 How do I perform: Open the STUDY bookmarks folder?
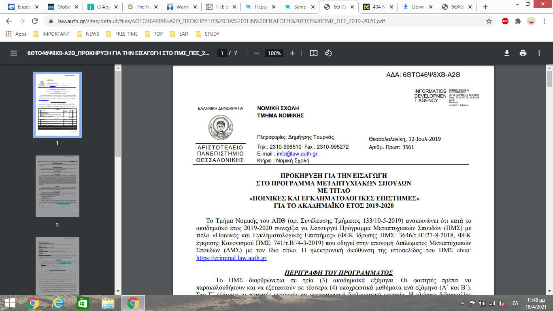coord(207,34)
